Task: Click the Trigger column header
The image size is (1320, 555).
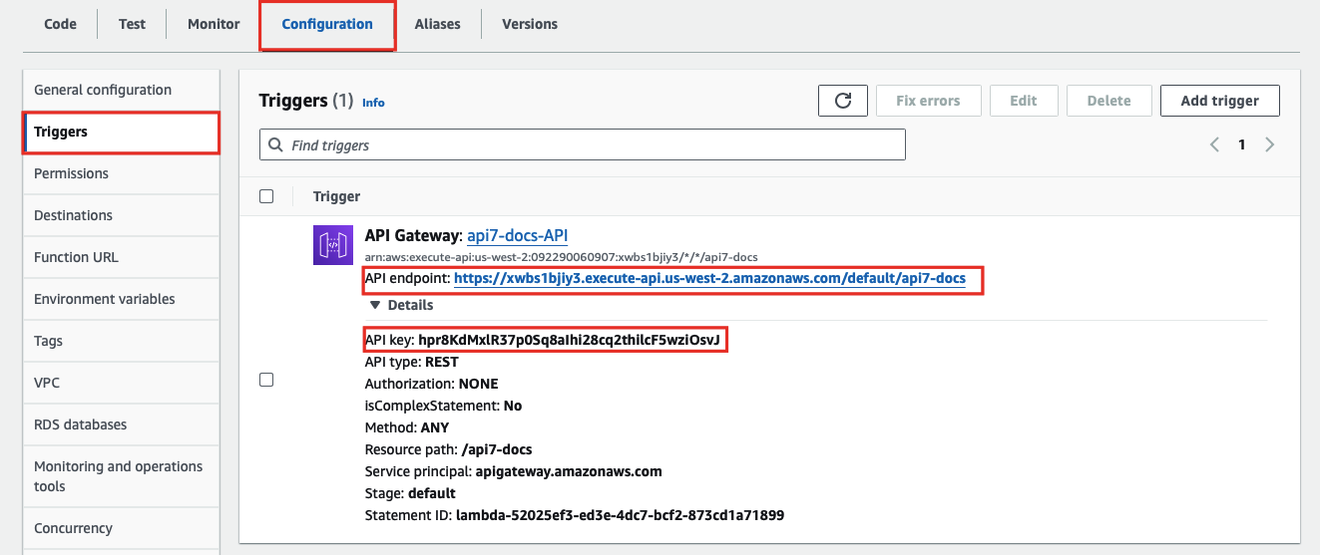Action: [336, 196]
